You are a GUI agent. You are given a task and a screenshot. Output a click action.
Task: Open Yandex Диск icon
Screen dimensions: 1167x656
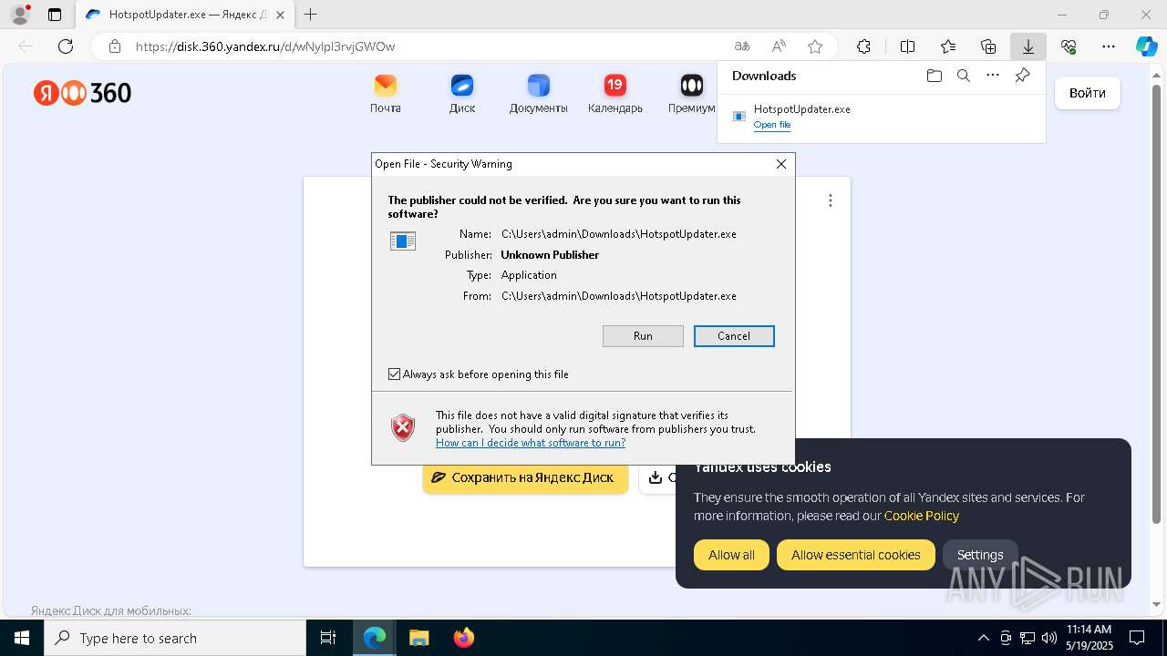coord(462,94)
